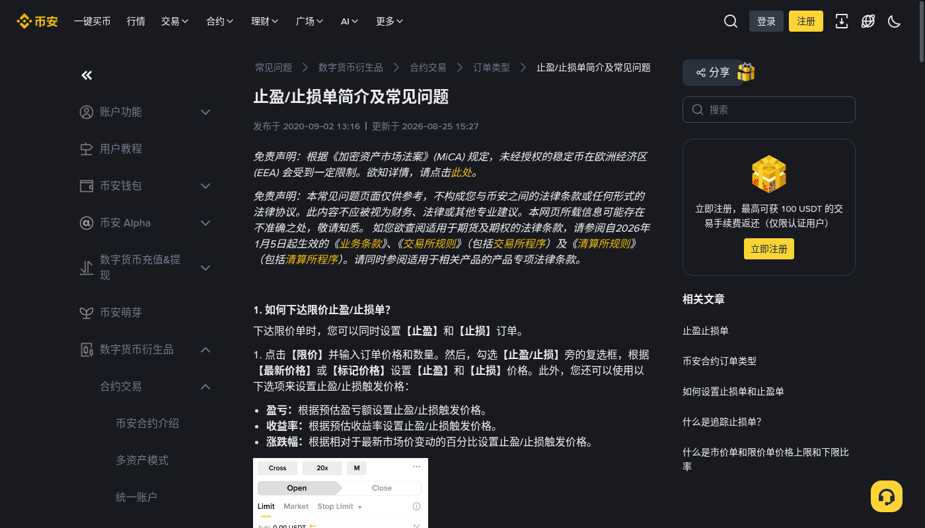Open 行情 markets page
This screenshot has height=528, width=925.
[x=136, y=21]
